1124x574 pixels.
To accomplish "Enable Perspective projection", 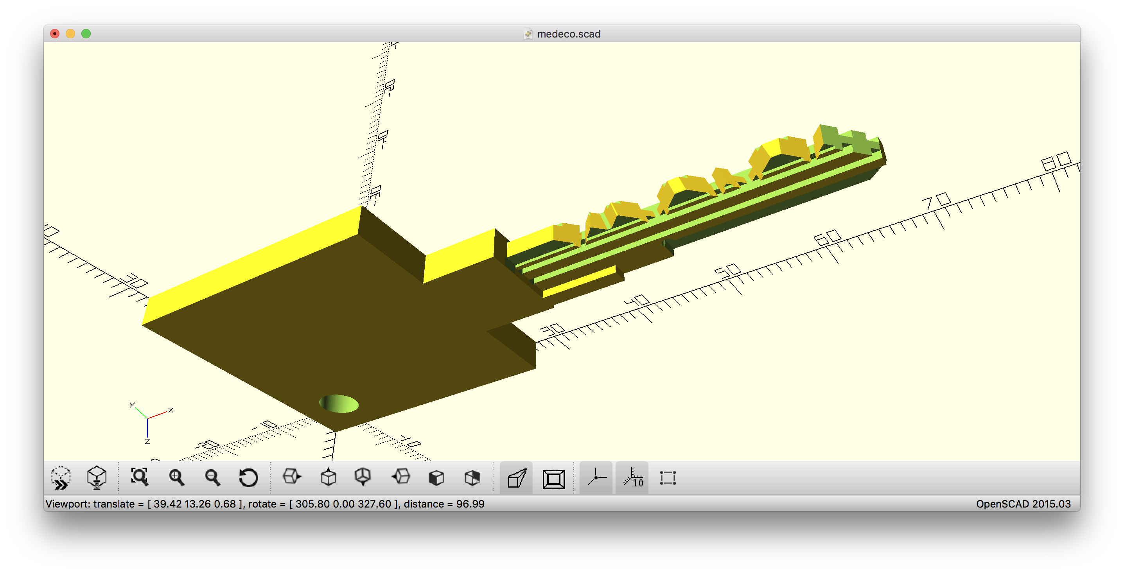I will pos(517,478).
